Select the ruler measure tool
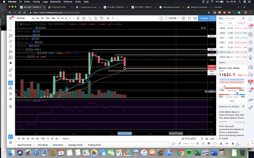254x158 pixels. 11,70
